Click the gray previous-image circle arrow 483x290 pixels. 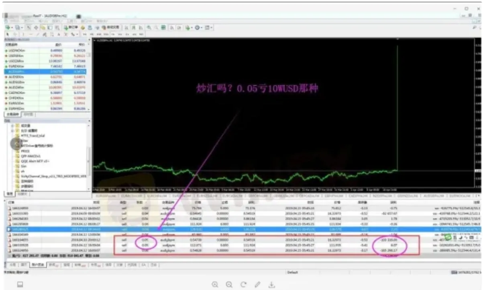tap(16, 144)
